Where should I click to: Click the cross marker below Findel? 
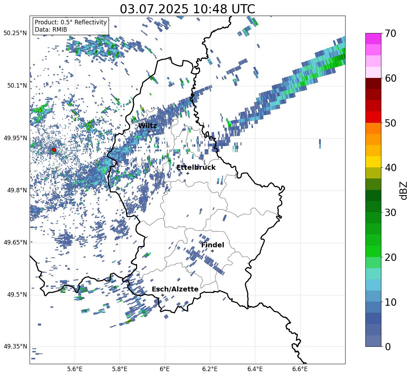pyautogui.click(x=212, y=251)
